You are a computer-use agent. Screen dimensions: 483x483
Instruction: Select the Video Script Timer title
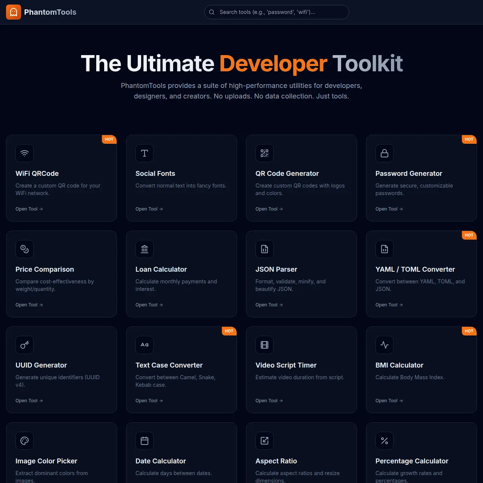286,365
